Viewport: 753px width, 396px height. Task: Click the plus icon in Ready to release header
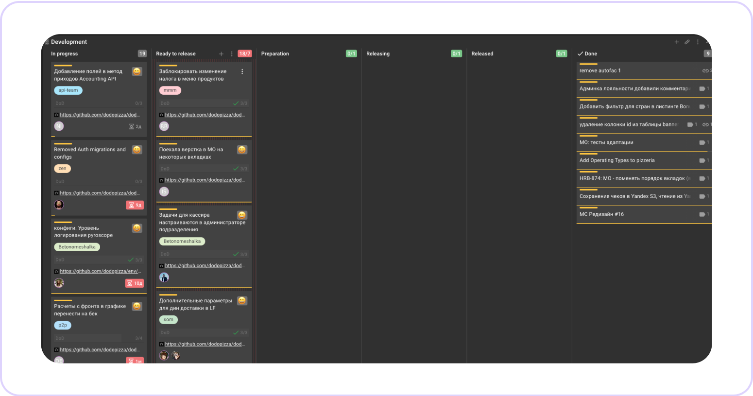[x=221, y=54]
